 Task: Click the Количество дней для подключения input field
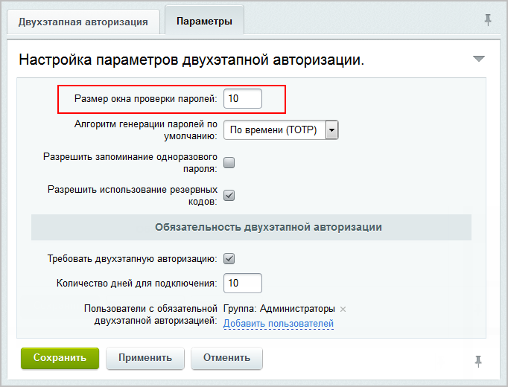click(x=243, y=284)
